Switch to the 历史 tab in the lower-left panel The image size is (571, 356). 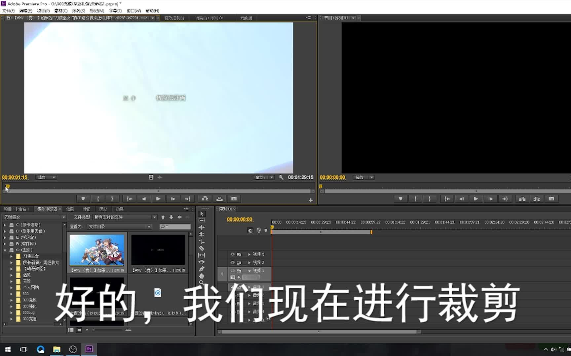103,209
